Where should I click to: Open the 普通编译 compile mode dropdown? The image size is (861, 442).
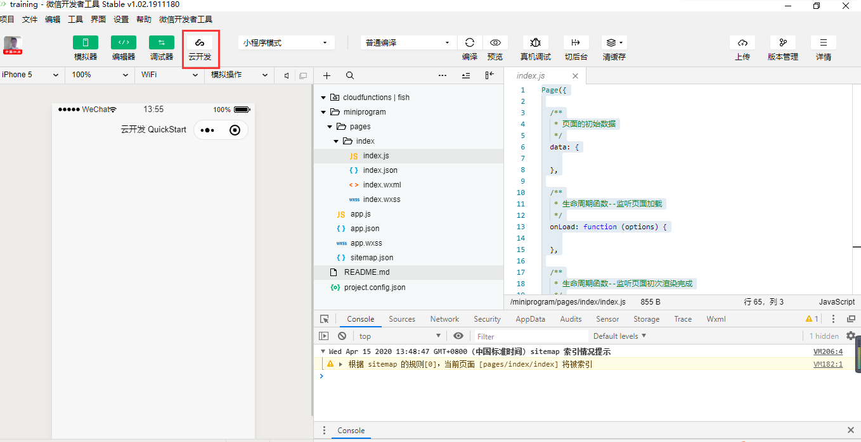coord(408,42)
